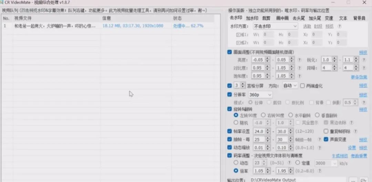372x182 pixels.
Task: Switch to the 背景音 tab
Action: [x=359, y=18]
